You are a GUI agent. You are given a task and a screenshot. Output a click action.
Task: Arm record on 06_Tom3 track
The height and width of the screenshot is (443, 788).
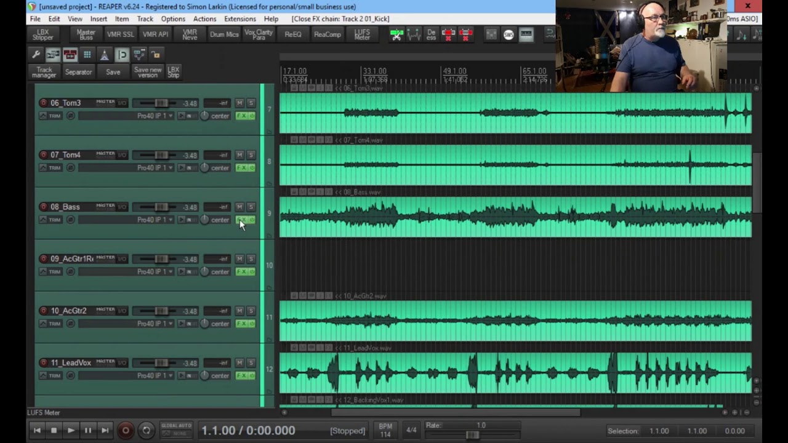[x=43, y=103]
